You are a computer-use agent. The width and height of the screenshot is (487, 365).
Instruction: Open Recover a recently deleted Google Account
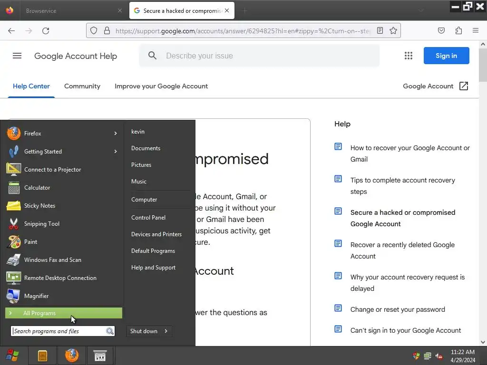point(402,250)
